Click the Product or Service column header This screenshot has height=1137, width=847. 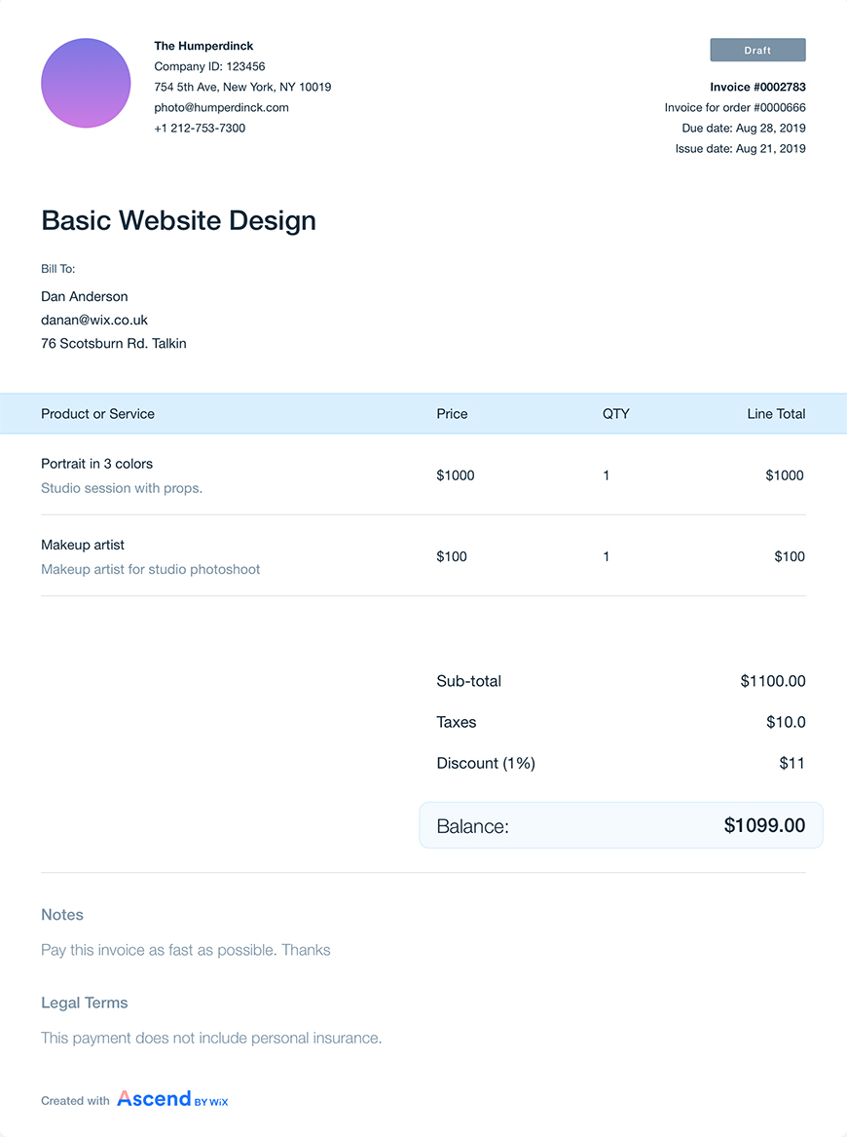(x=97, y=414)
